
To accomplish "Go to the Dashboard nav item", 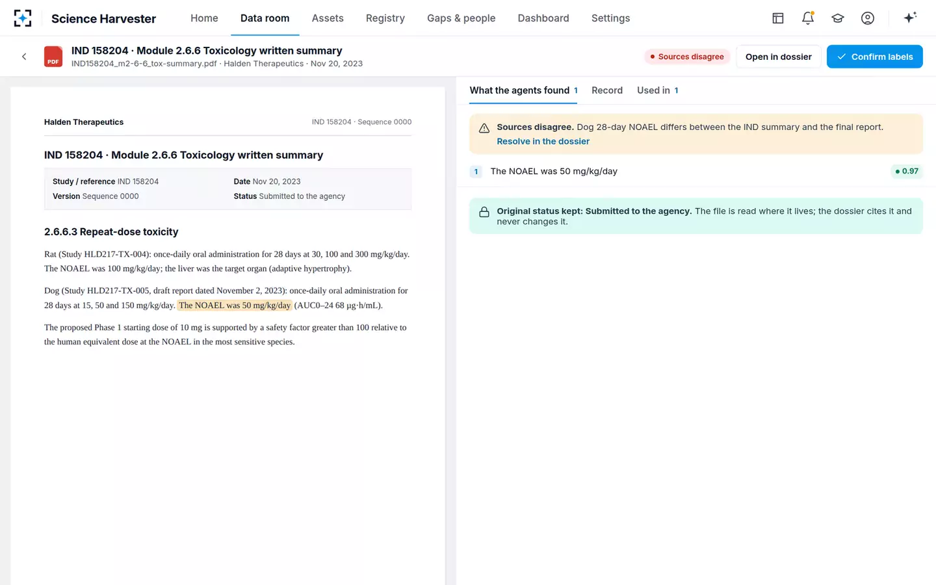I will (543, 18).
